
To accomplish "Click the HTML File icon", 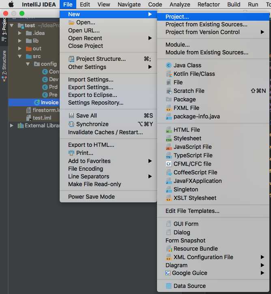I will 169,130.
